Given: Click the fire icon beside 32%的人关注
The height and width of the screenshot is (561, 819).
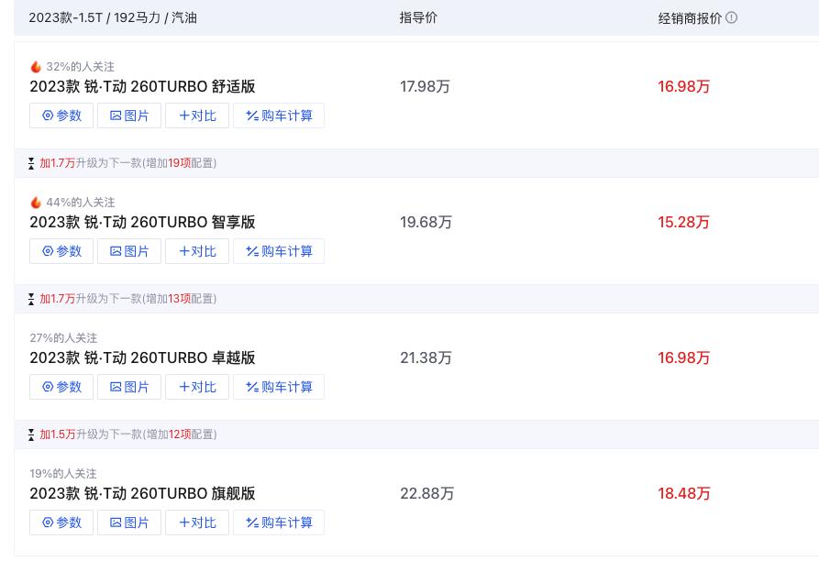Looking at the screenshot, I should coord(36,66).
